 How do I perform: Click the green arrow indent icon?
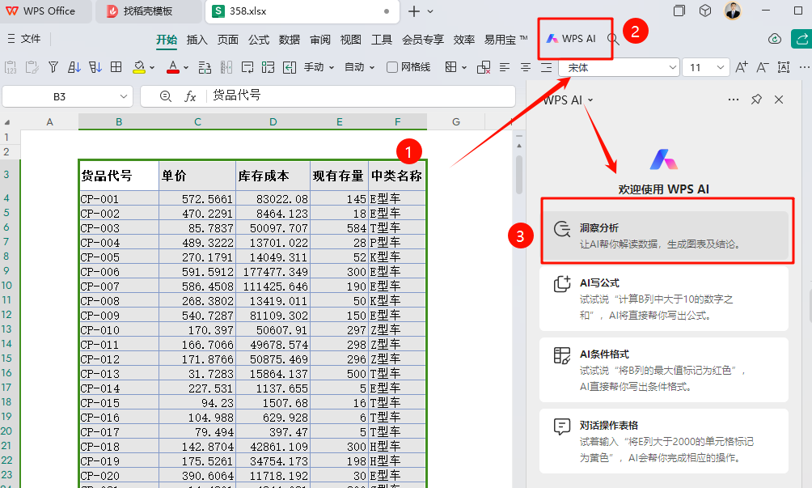point(290,67)
